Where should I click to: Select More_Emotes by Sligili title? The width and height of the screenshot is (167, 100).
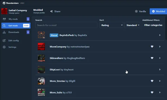click(63, 81)
